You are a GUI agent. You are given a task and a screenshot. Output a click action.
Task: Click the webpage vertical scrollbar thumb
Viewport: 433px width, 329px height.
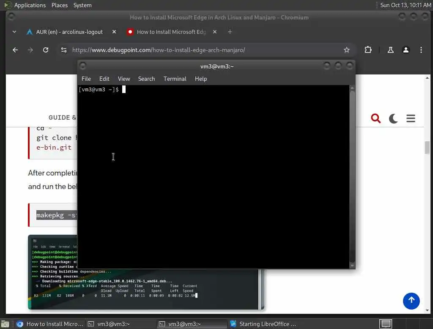(427, 147)
